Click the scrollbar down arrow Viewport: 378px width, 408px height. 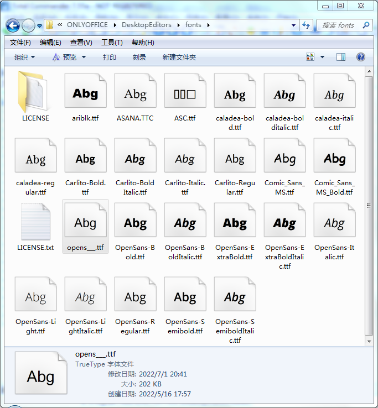369,342
